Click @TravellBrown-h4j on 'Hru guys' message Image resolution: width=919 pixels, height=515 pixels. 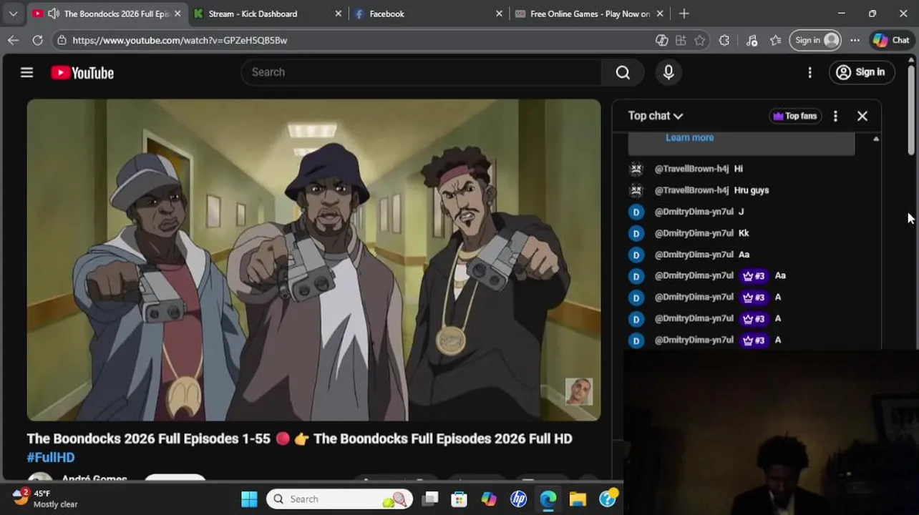pos(691,190)
